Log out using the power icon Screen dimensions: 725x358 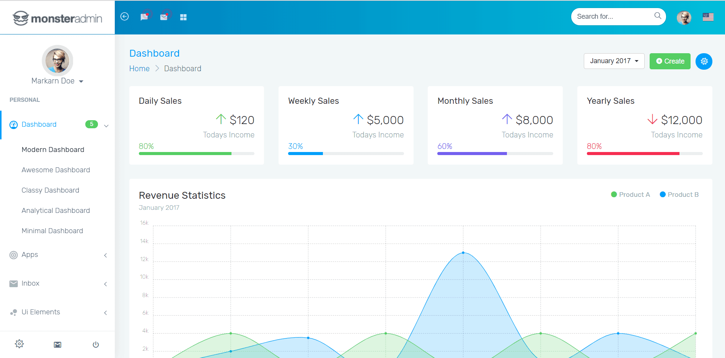pyautogui.click(x=96, y=344)
